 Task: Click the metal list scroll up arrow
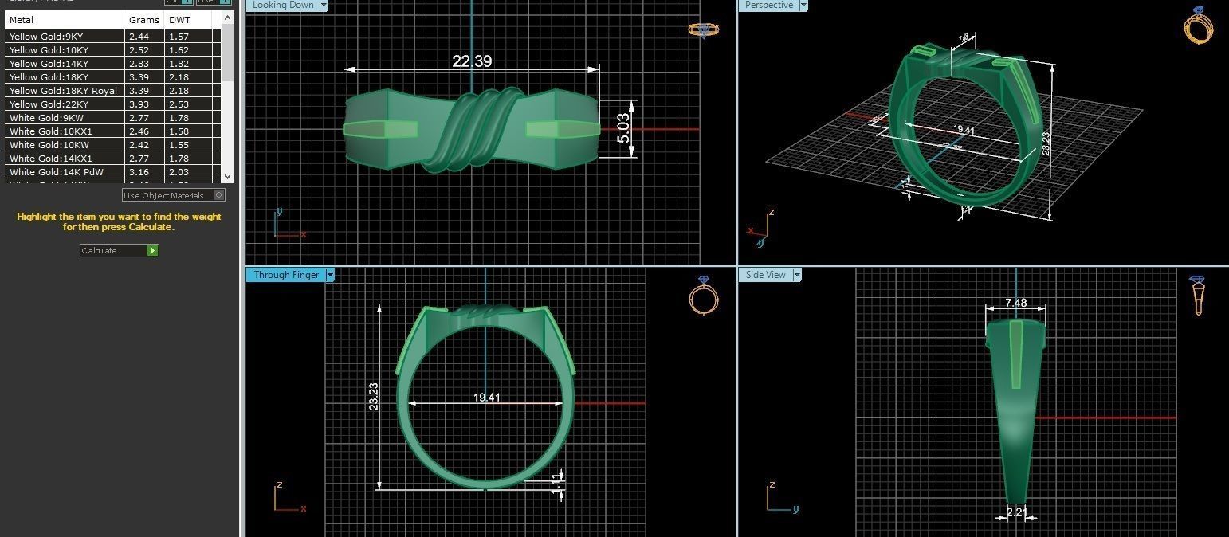(x=227, y=18)
